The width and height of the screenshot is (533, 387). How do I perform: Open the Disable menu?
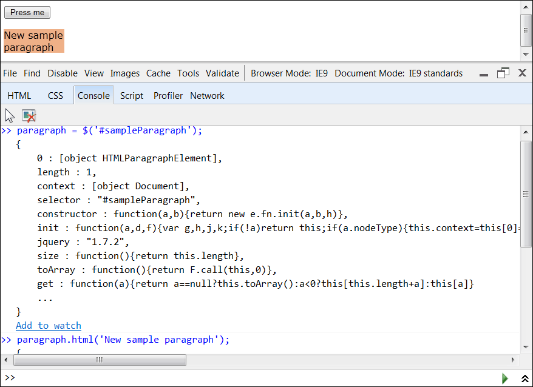[63, 73]
